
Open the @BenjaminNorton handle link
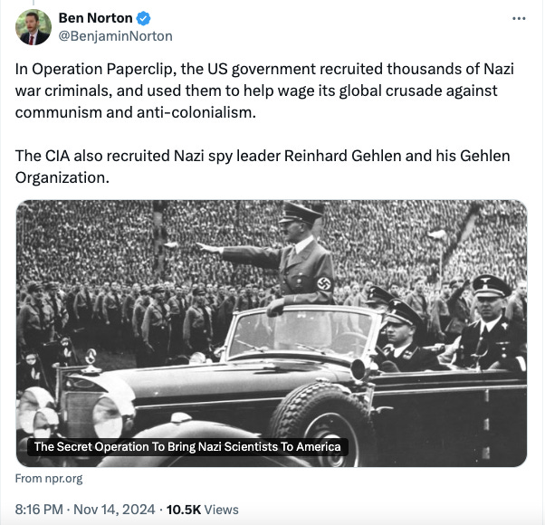coord(115,36)
